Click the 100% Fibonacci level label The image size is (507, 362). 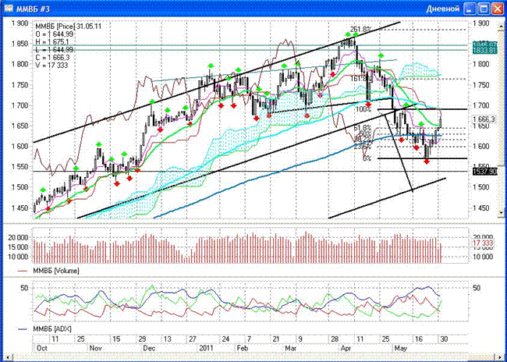pos(363,109)
